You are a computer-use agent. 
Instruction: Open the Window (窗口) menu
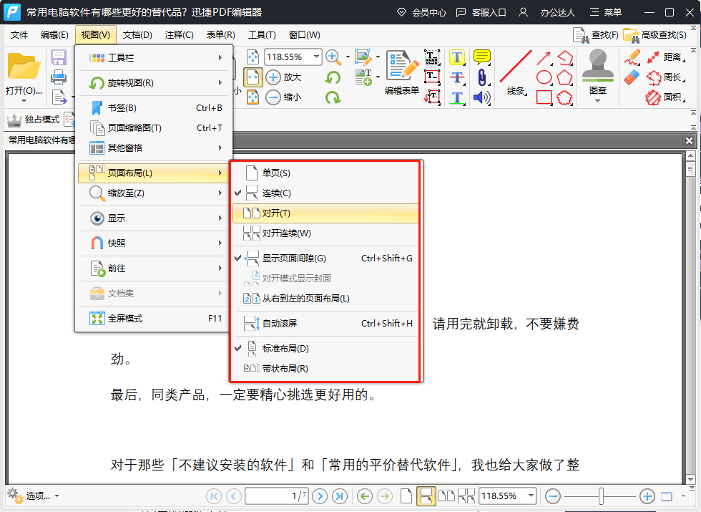tap(305, 35)
